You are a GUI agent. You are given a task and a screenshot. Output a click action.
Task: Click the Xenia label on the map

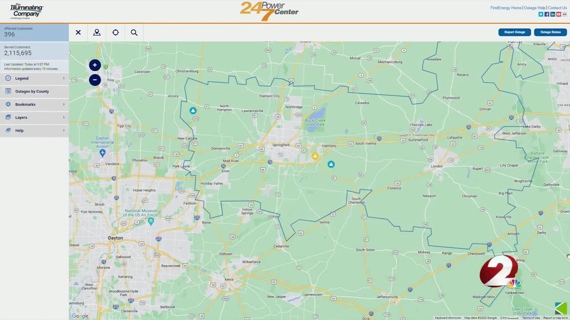228,279
